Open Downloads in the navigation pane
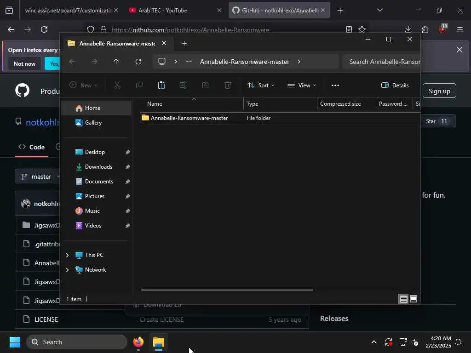The height and width of the screenshot is (353, 471). pos(96,167)
